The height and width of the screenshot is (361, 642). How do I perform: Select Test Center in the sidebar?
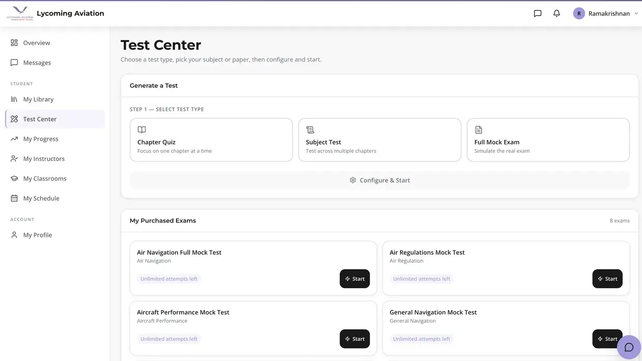pos(55,119)
